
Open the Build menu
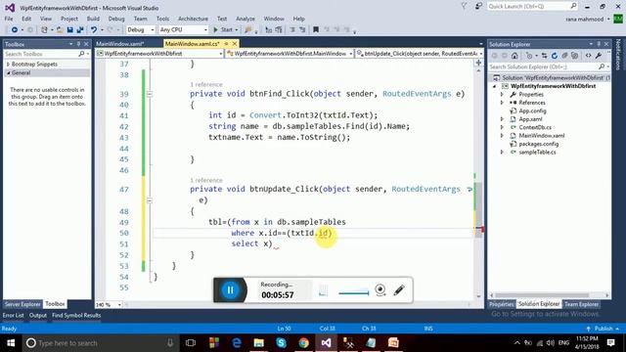[93, 19]
